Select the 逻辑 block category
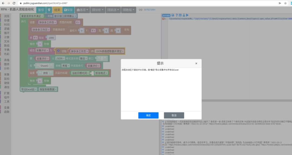292x155 pixels. click(x=7, y=29)
